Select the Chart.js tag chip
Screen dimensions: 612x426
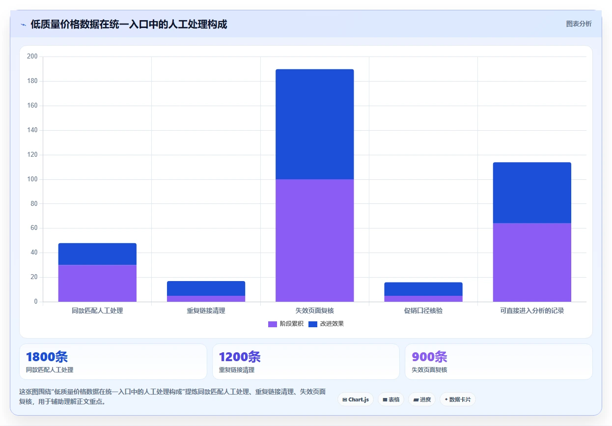(x=356, y=399)
